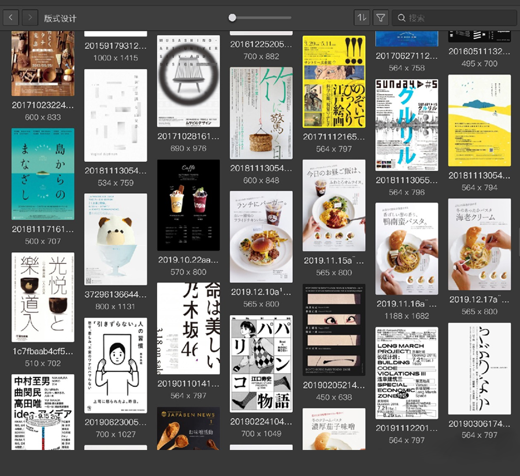Viewport: 520px width, 476px height.
Task: Click file name 2019.10.22aa...
Action: (188, 260)
